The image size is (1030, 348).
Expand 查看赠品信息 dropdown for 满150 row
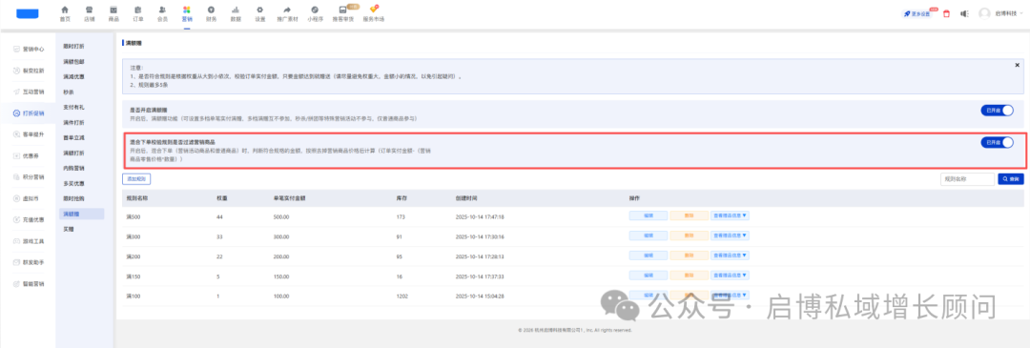click(x=730, y=276)
